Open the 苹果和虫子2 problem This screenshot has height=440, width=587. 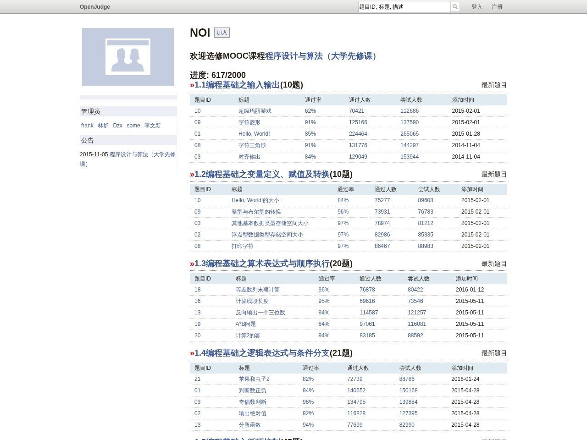(x=254, y=379)
